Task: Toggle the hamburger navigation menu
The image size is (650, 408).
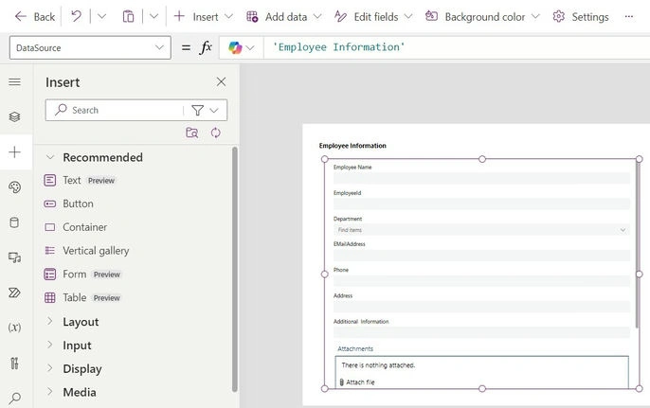Action: (x=14, y=81)
